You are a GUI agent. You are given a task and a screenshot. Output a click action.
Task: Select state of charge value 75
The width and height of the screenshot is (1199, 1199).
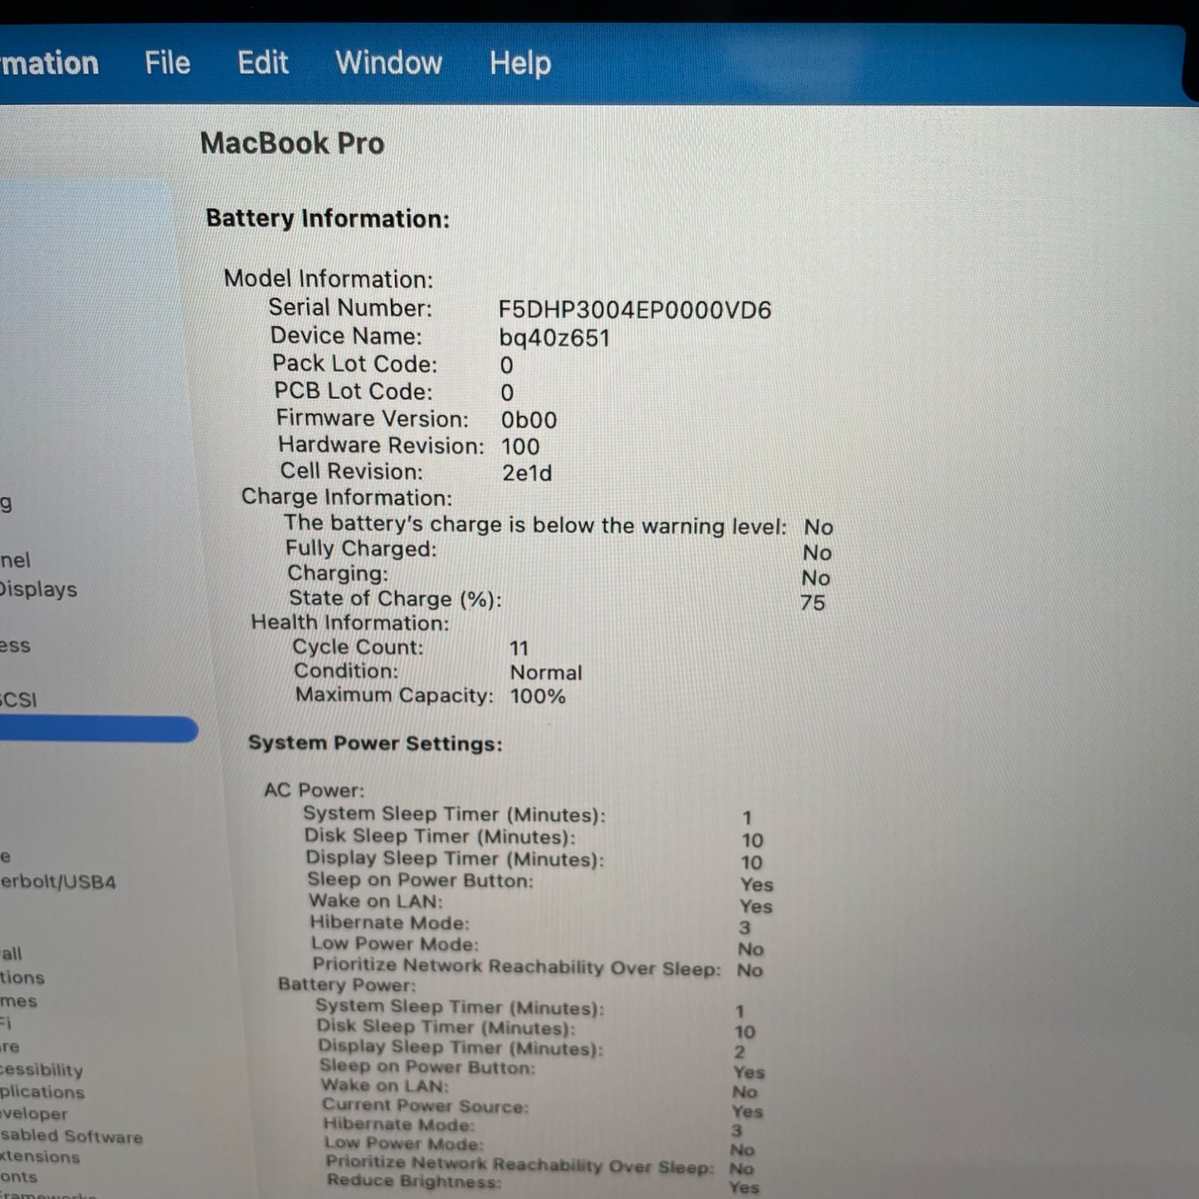click(813, 602)
